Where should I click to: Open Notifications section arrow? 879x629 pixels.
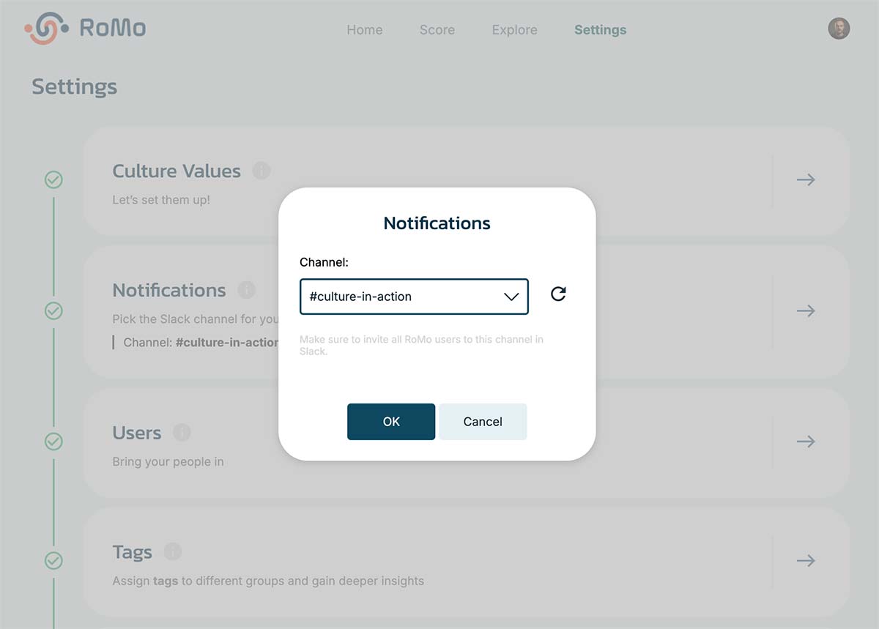[x=806, y=310]
